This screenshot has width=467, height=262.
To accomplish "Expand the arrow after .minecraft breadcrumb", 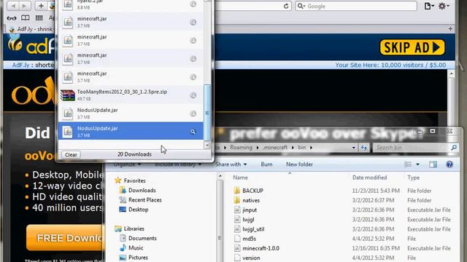I will point(293,148).
